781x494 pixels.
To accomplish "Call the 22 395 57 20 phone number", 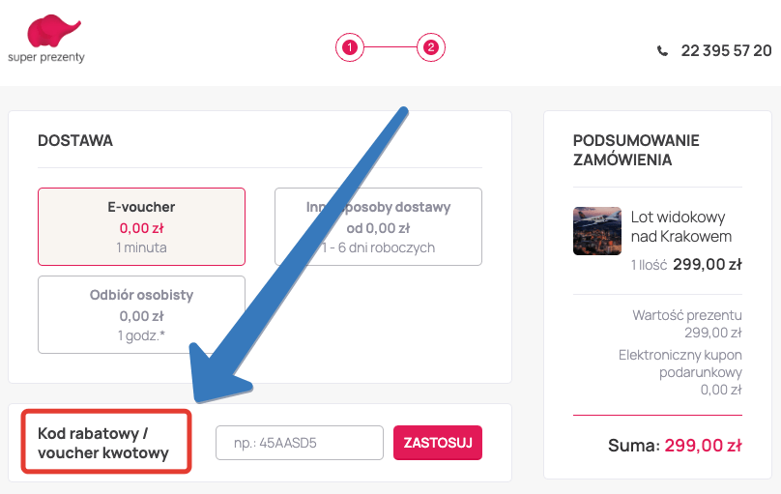I will click(726, 51).
